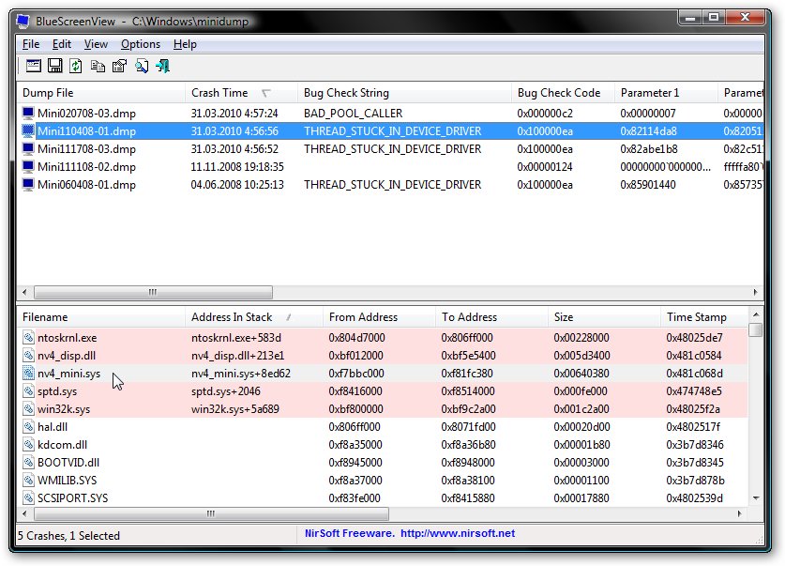
Task: Select the Mini060408-01.dmp crash entry
Action: (86, 185)
